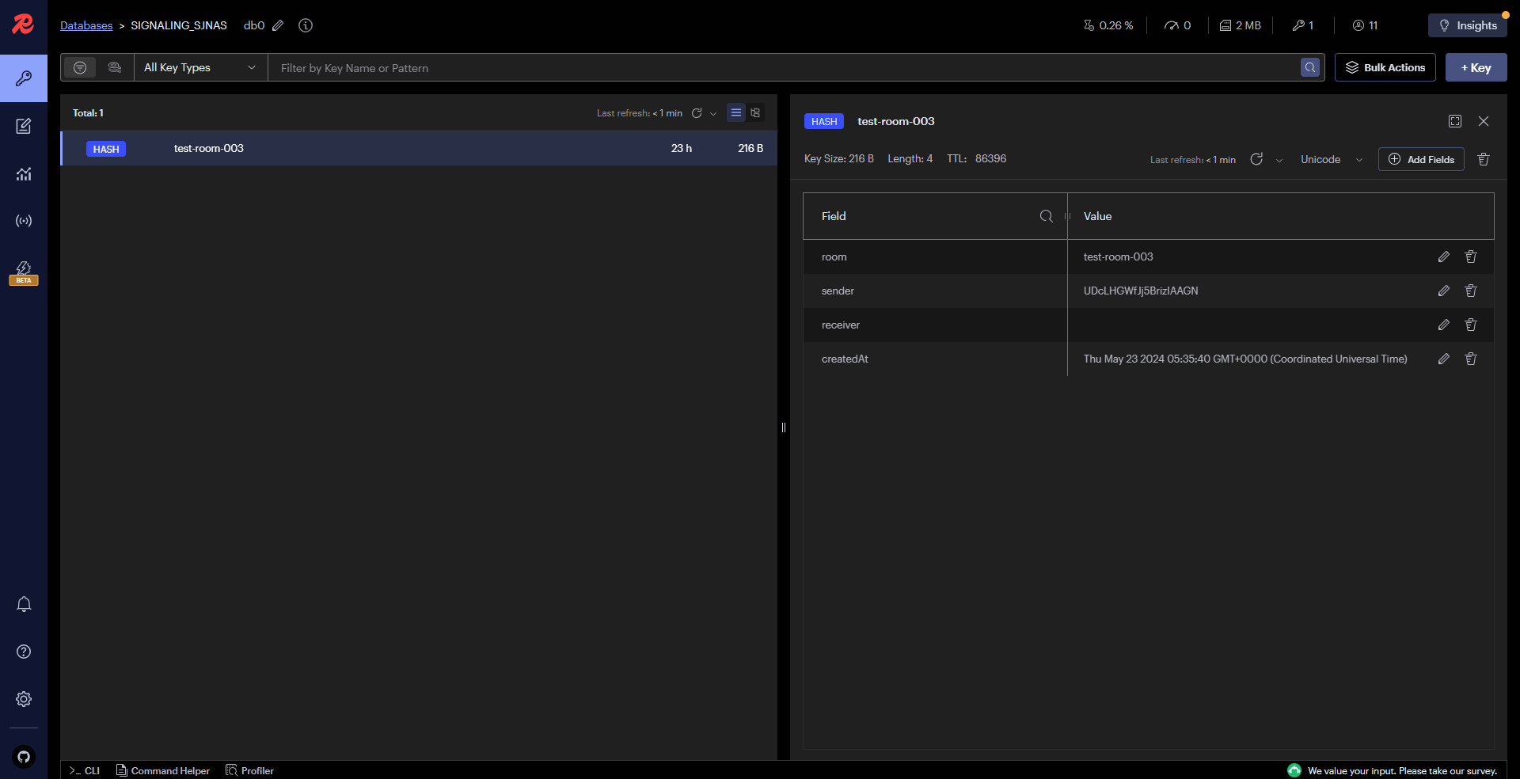The image size is (1520, 779).
Task: Open the Pub/Sub page icon
Action: point(24,221)
